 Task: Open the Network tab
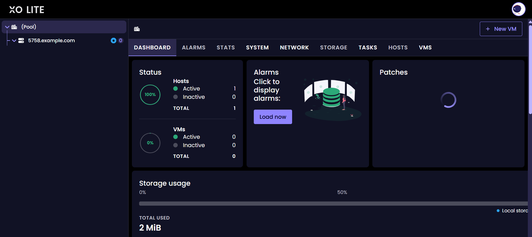point(294,47)
